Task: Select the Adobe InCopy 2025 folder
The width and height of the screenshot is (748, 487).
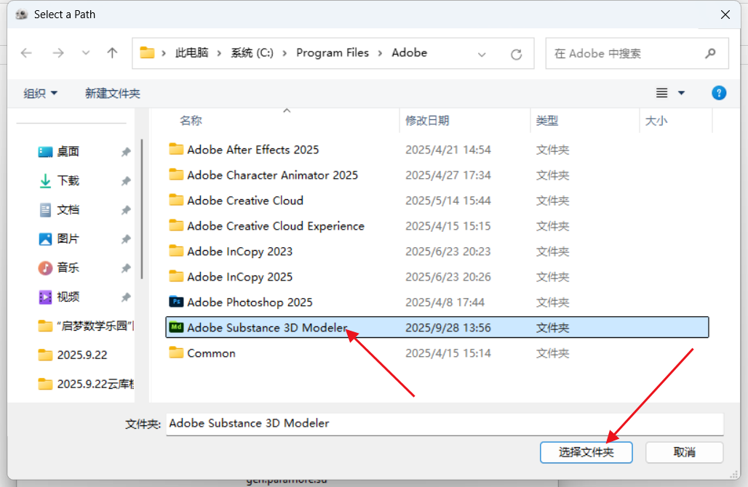Action: 437,277
